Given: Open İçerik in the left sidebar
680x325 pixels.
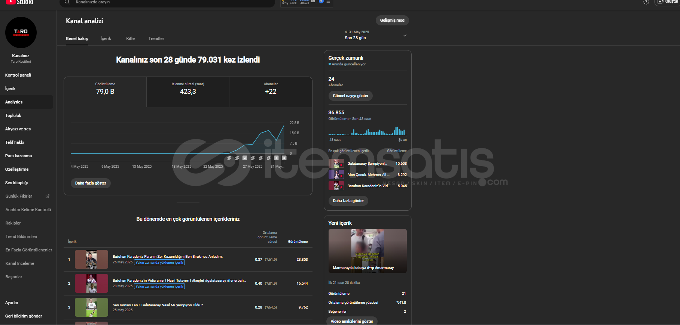Looking at the screenshot, I should [x=27, y=89].
